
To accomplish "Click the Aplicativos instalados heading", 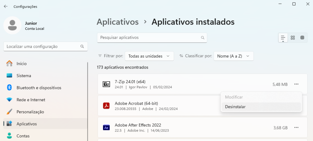I will tap(193, 22).
